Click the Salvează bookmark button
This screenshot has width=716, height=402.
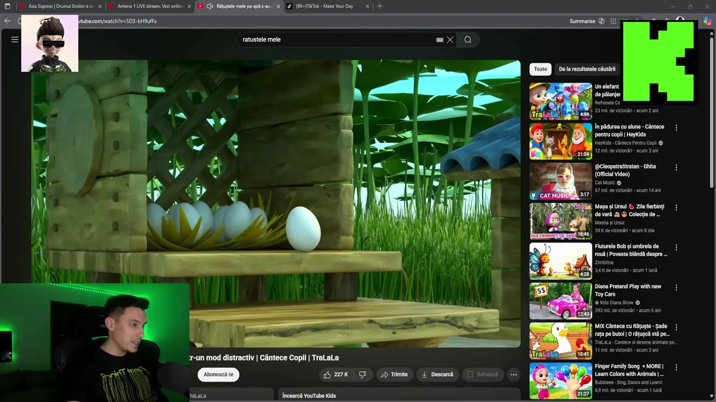(x=482, y=375)
